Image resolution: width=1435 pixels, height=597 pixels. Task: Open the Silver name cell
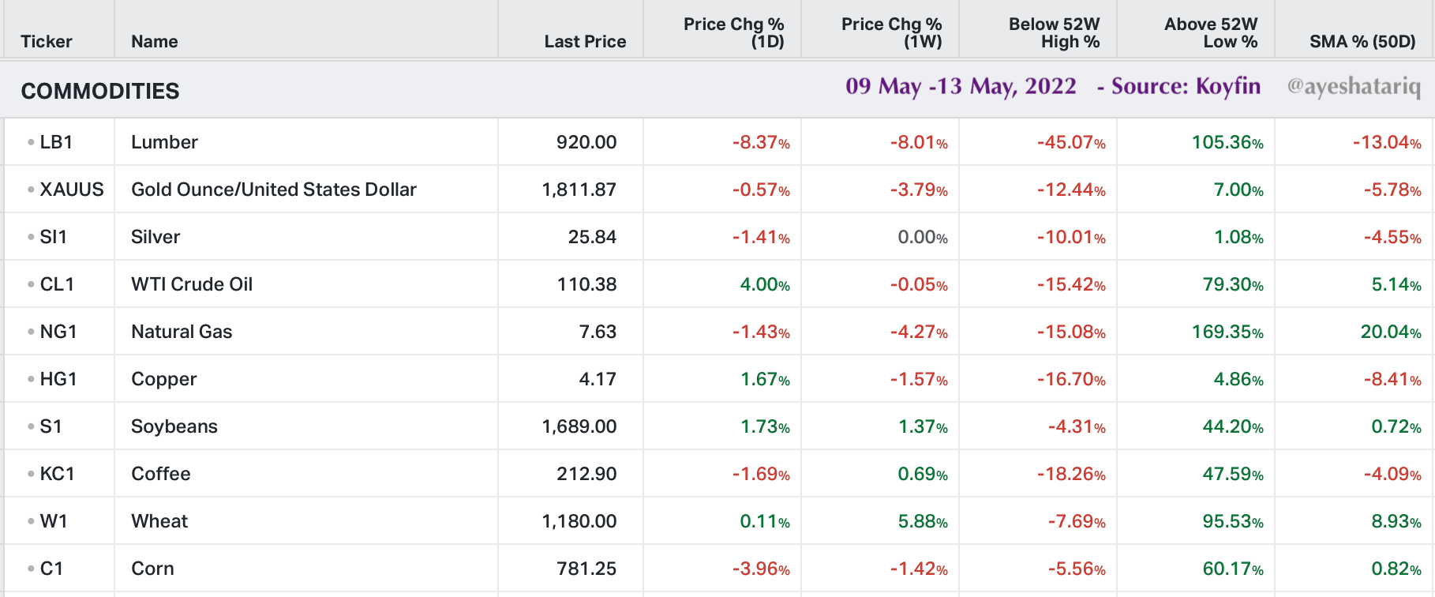click(x=155, y=237)
